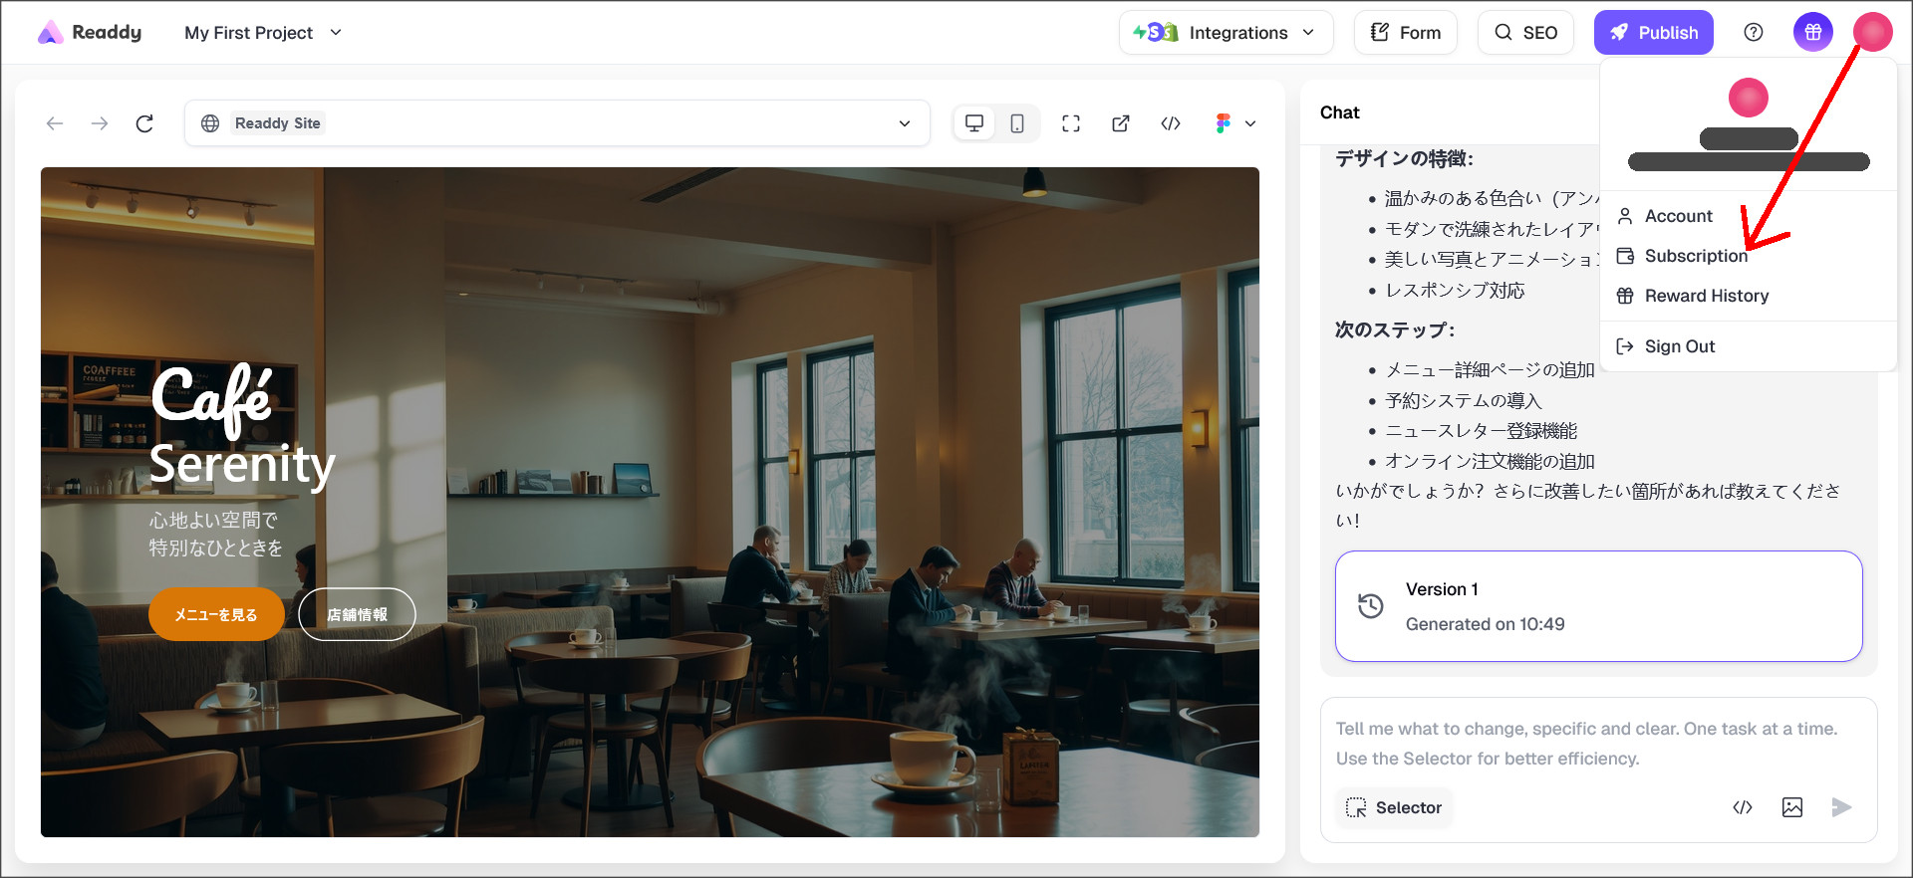Click the refresh preview icon
This screenshot has height=878, width=1913.
point(144,123)
